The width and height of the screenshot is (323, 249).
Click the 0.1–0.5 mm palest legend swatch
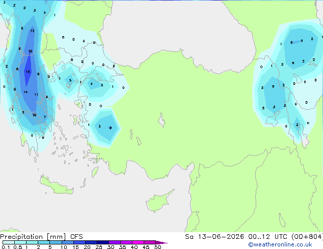click(x=9, y=242)
